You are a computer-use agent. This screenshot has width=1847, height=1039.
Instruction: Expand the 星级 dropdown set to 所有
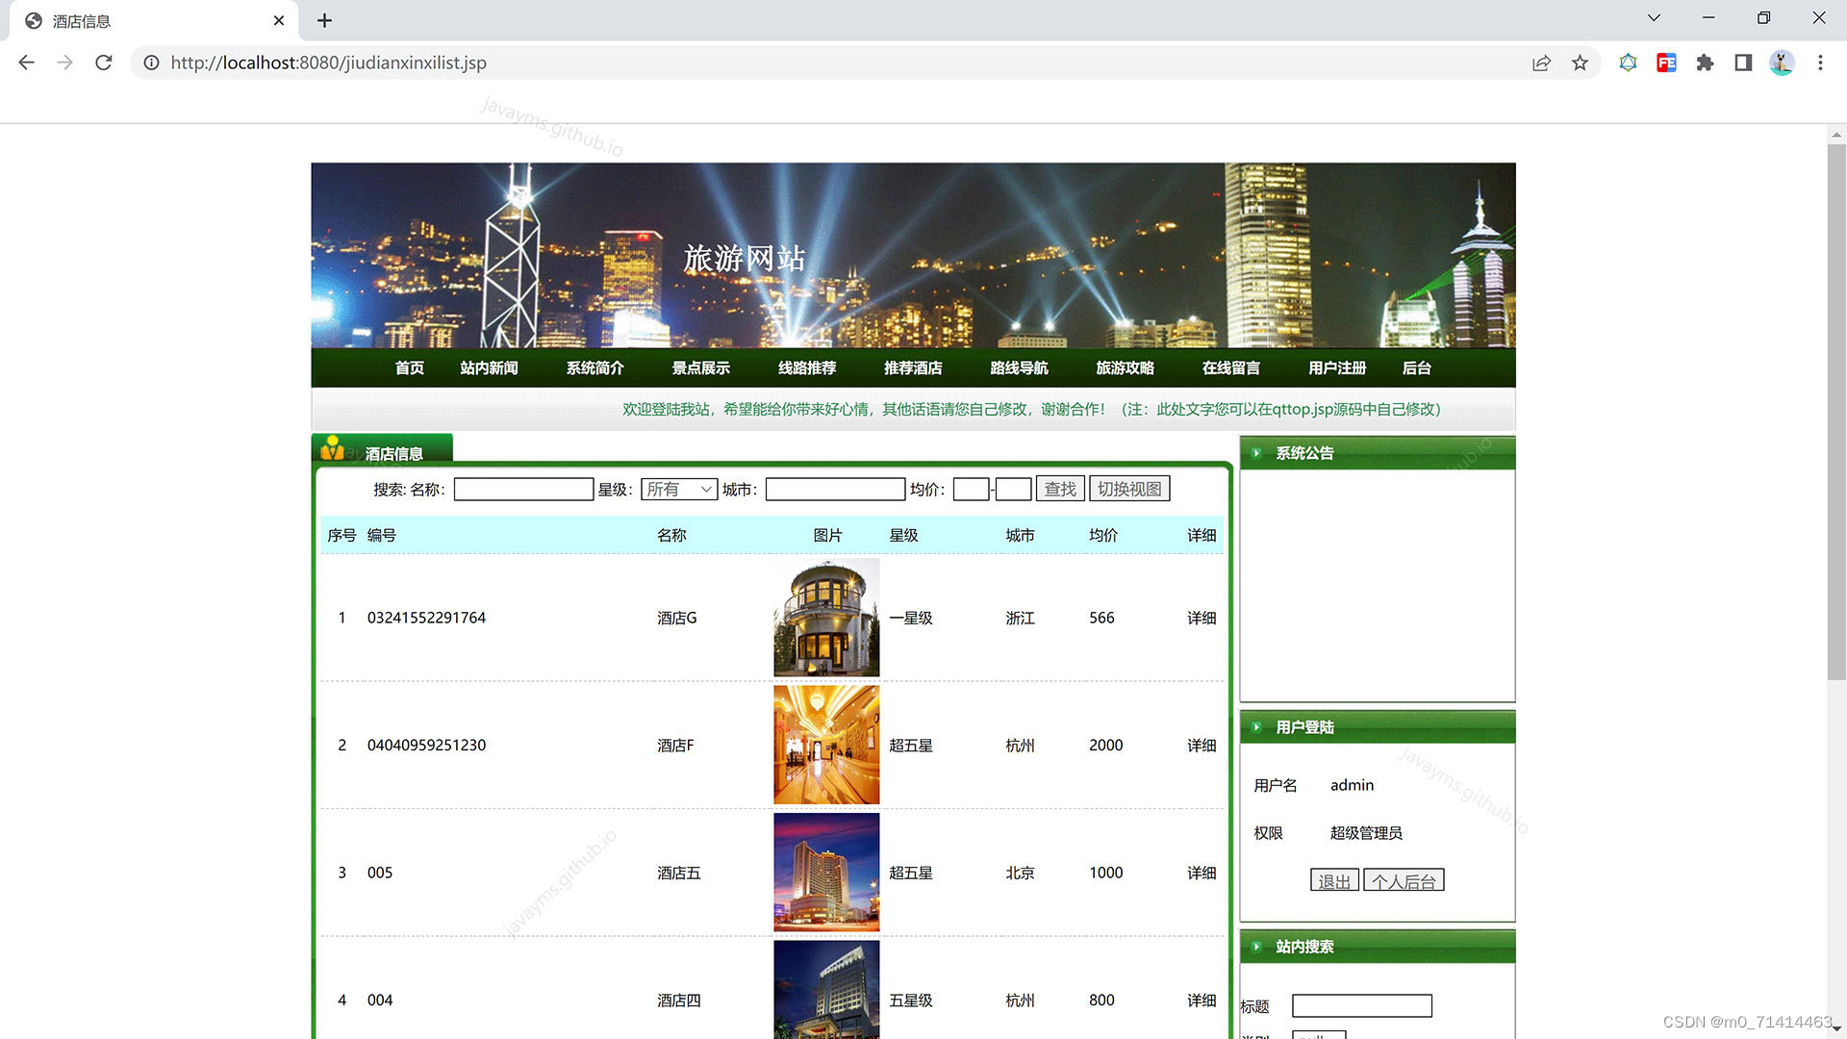pos(679,489)
